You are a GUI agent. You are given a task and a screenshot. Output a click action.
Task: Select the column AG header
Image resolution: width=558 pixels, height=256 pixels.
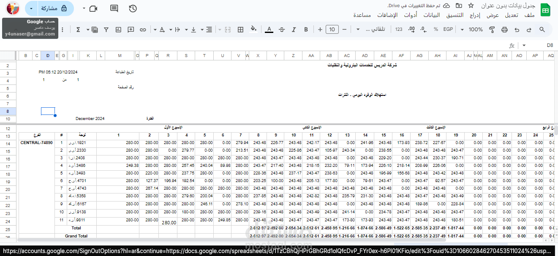(419, 56)
